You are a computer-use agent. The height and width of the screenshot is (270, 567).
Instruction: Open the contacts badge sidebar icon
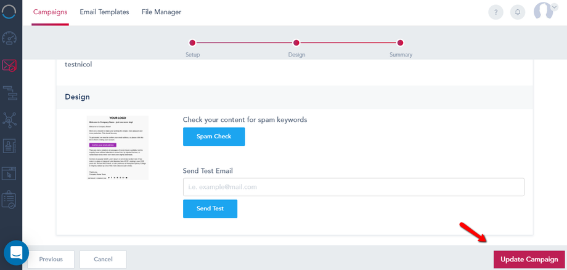(x=9, y=146)
